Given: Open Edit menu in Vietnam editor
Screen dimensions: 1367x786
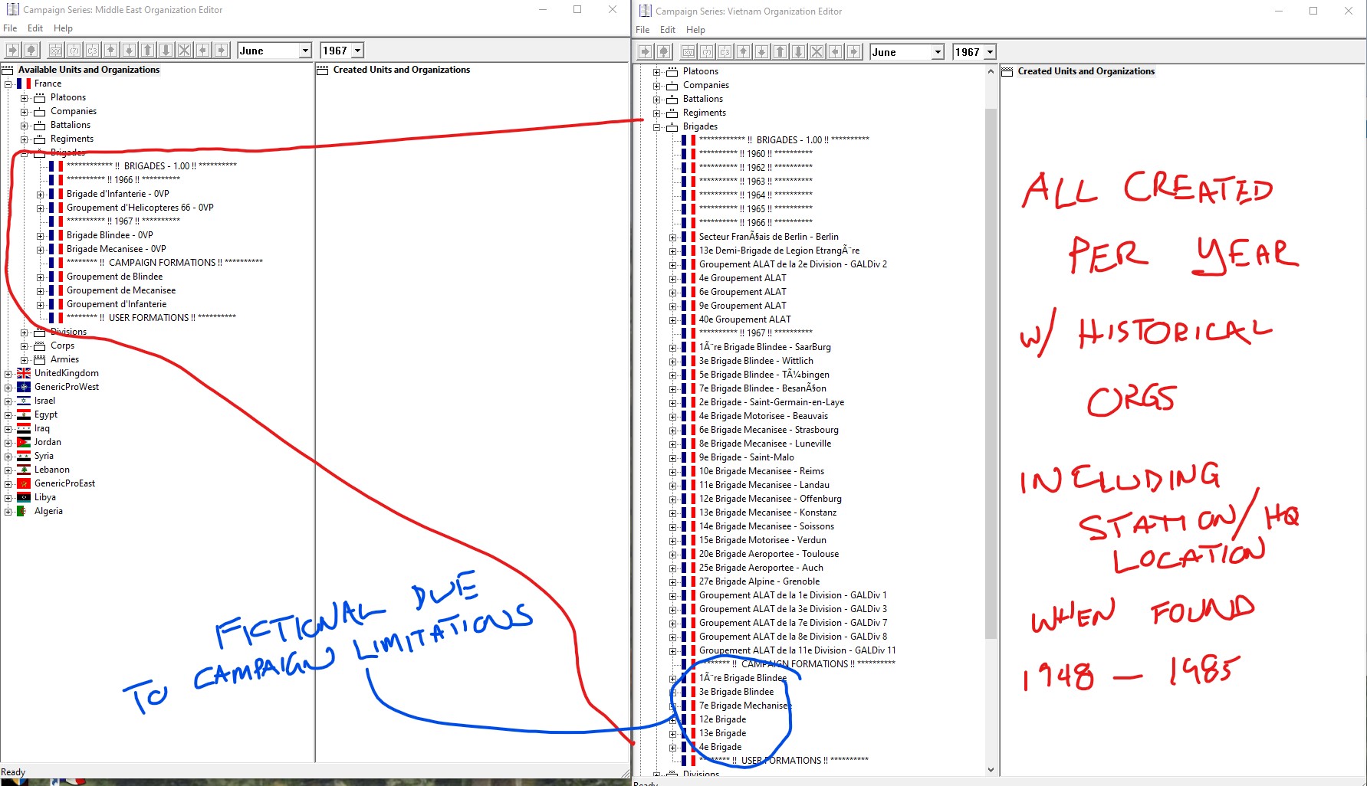Looking at the screenshot, I should pos(668,30).
